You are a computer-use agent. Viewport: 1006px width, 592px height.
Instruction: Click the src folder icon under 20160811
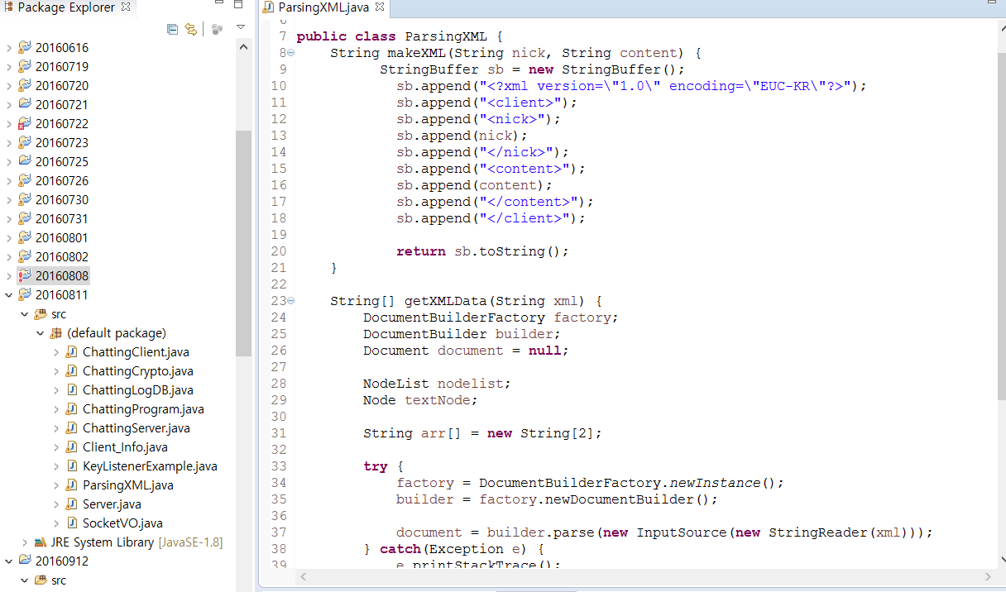pyautogui.click(x=41, y=314)
